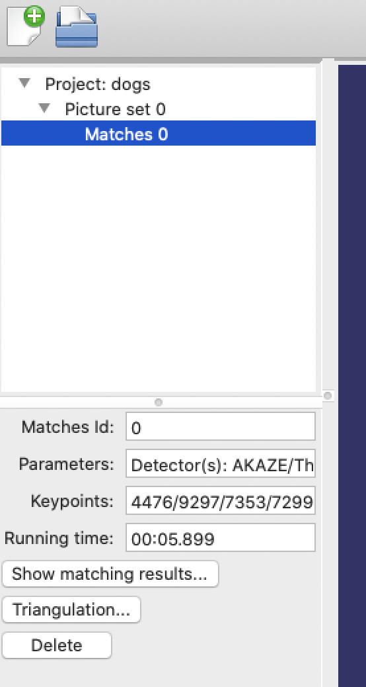Click into the Matches Id field
Image resolution: width=366 pixels, height=687 pixels.
tap(221, 426)
